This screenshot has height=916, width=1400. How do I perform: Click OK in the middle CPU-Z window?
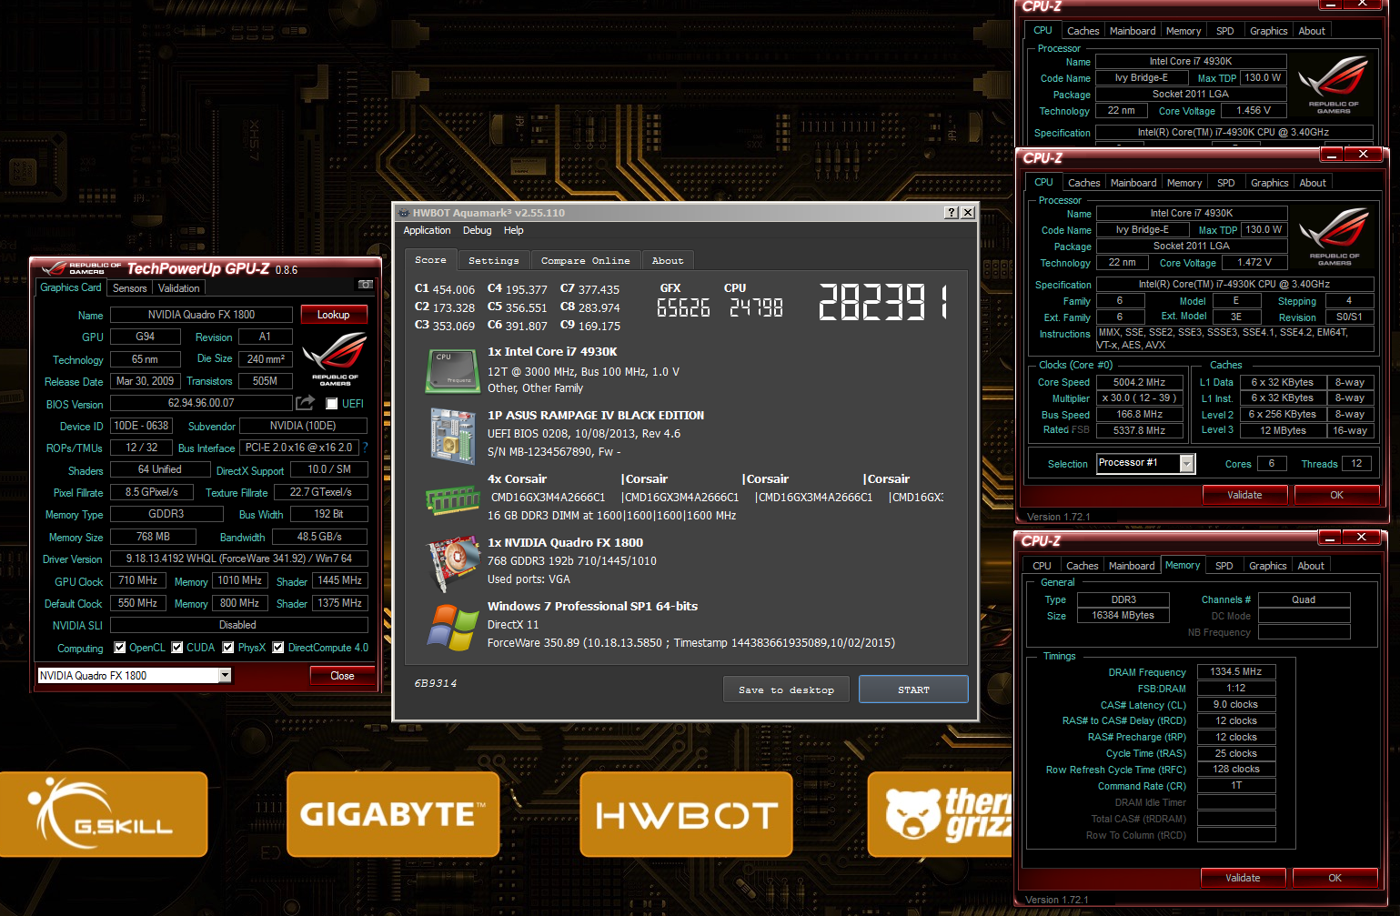1336,495
